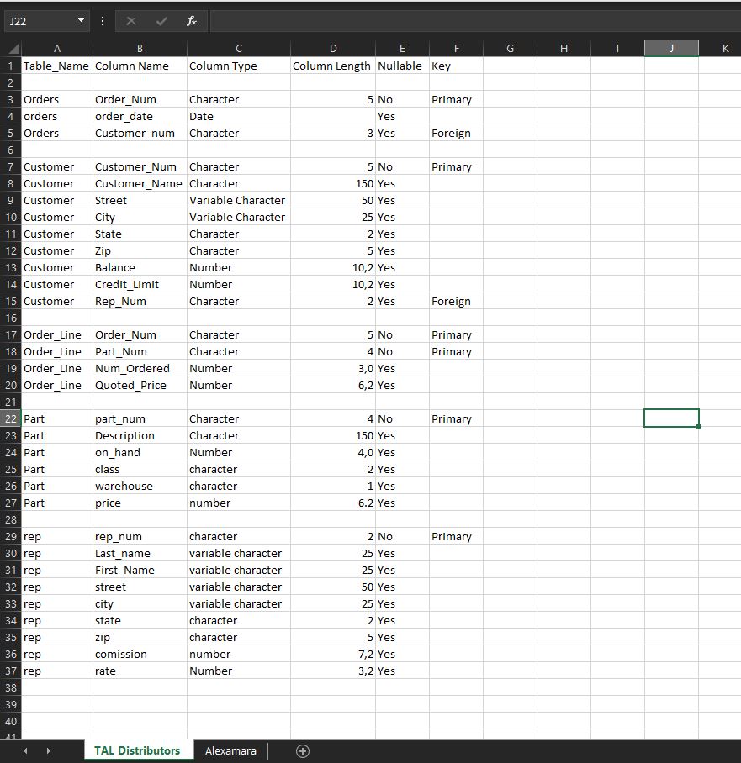The image size is (741, 763).
Task: Click the row 22 header
Action: coord(10,418)
